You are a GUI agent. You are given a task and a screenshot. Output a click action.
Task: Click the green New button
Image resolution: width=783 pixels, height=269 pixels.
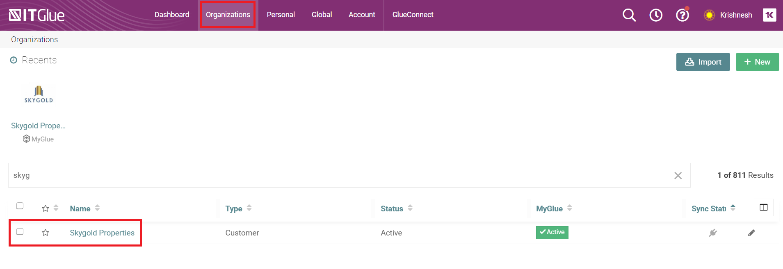(x=757, y=62)
